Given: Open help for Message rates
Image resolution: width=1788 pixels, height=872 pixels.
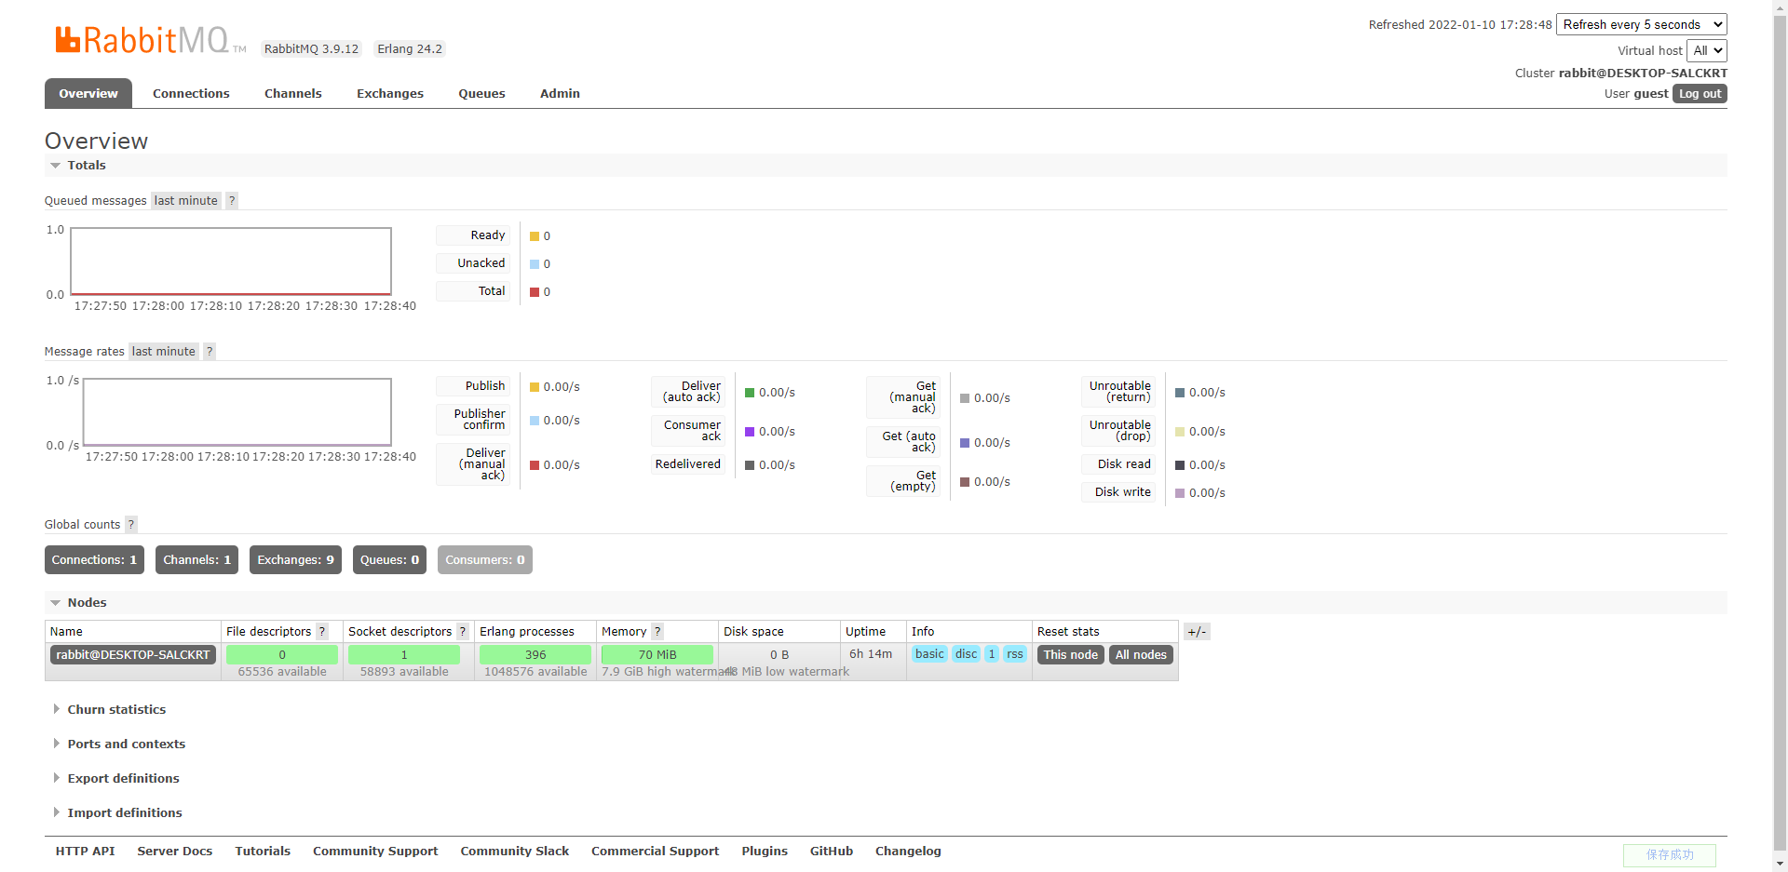Looking at the screenshot, I should 210,351.
